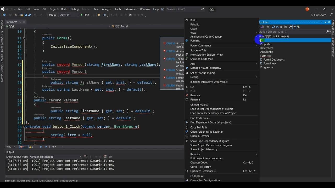Image resolution: width=335 pixels, height=188 pixels.
Task: Open the Extensions menu
Action: click(x=130, y=9)
